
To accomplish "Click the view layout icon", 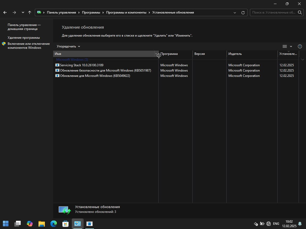I will click(285, 46).
